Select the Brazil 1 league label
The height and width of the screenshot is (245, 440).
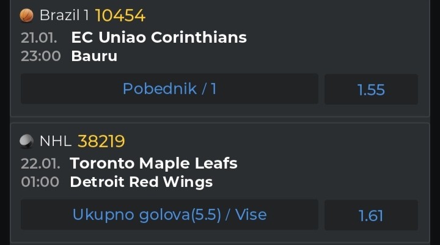coord(64,15)
